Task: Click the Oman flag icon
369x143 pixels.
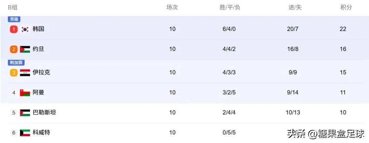Action: 25,93
